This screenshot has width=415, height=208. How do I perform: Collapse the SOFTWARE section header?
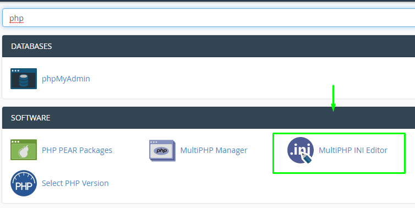pos(209,118)
